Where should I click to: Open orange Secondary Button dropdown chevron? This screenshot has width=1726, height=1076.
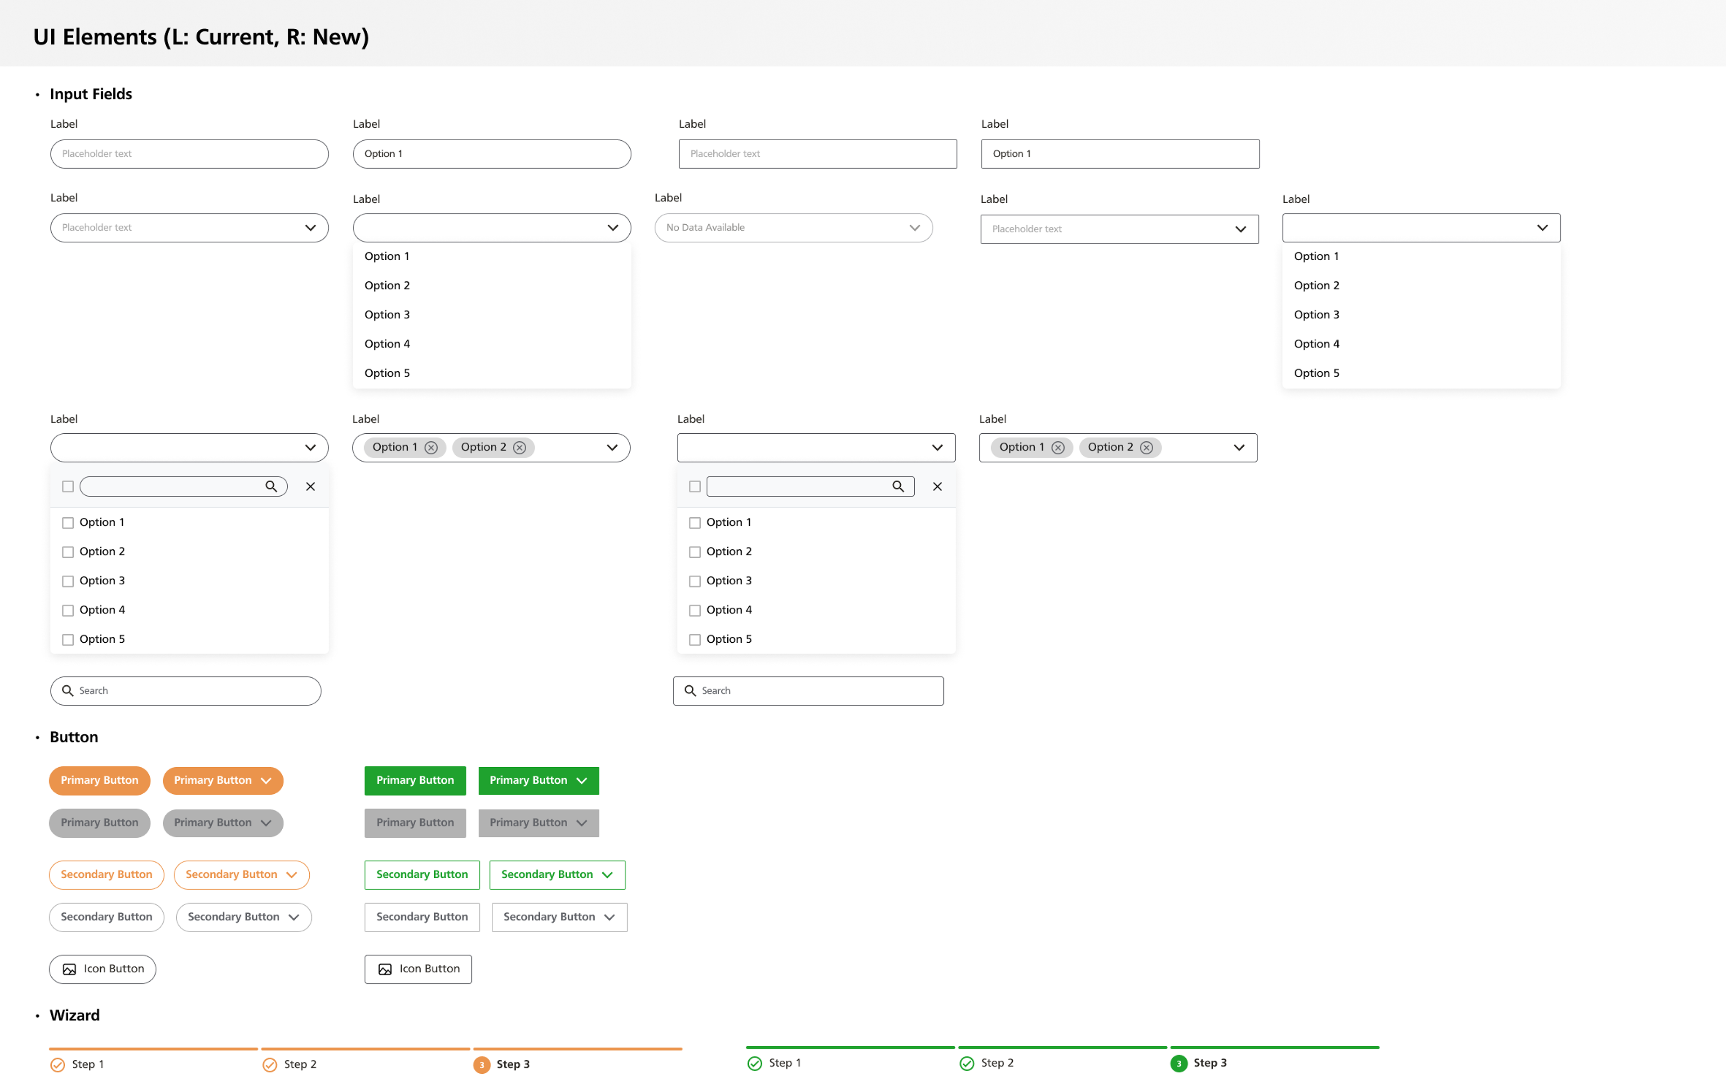click(291, 876)
